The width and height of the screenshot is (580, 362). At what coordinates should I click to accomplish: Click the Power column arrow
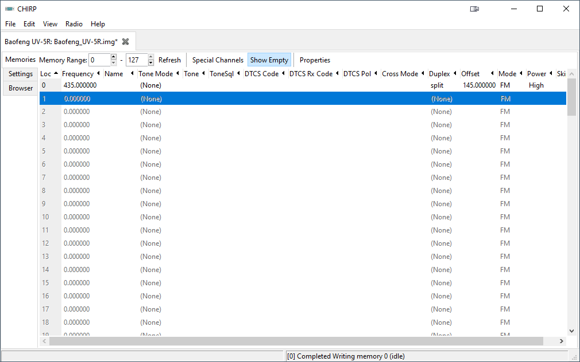tap(551, 73)
